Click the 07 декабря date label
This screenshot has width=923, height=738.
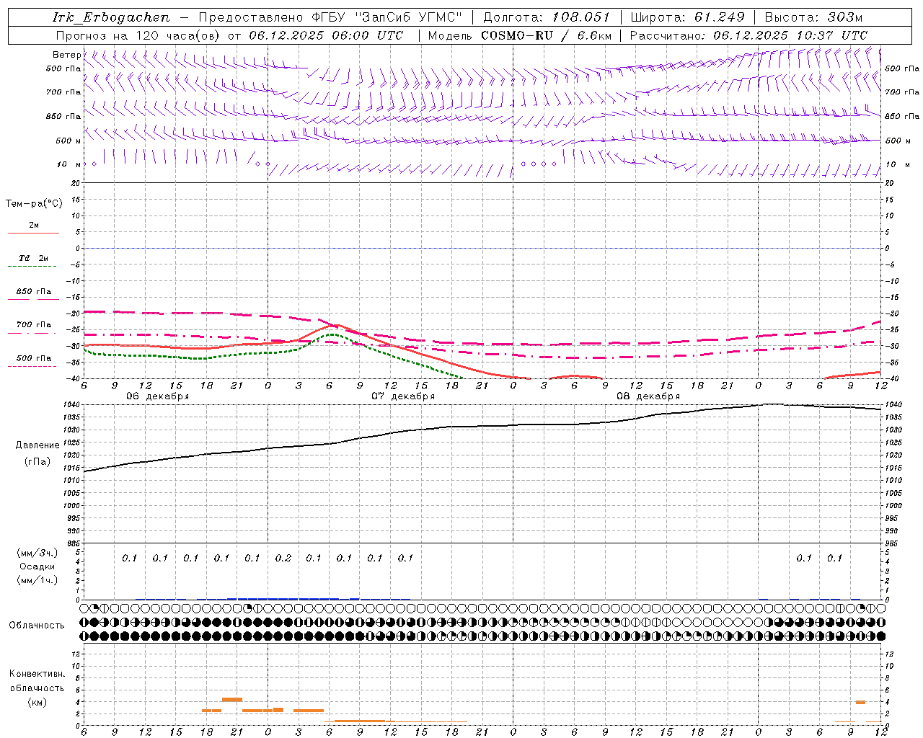403,396
